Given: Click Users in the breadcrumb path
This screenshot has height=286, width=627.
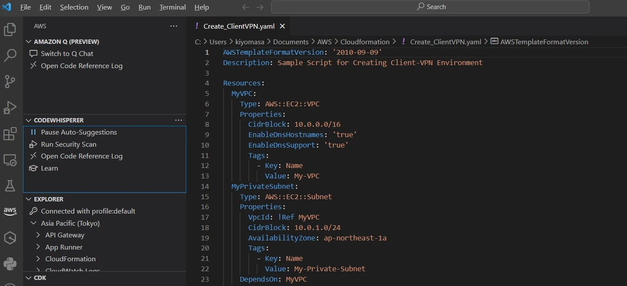Looking at the screenshot, I should pos(218,42).
